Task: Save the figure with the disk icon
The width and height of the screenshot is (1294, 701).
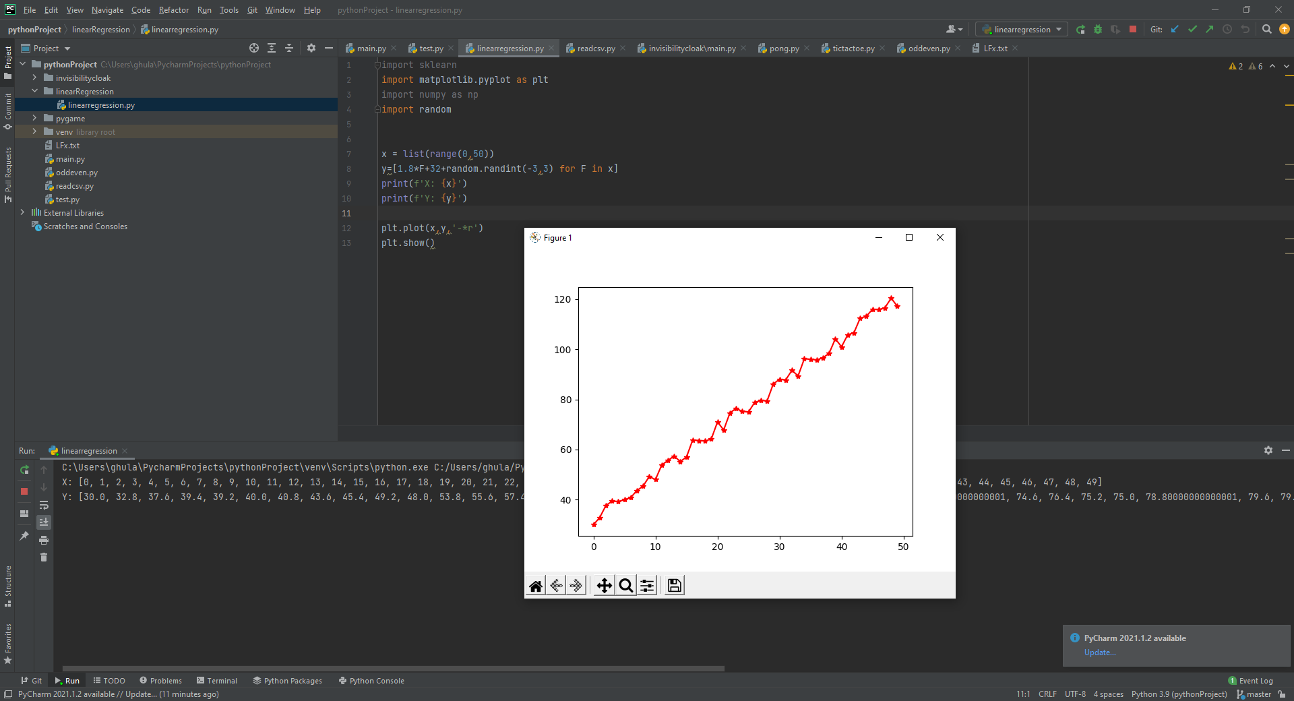Action: point(674,586)
